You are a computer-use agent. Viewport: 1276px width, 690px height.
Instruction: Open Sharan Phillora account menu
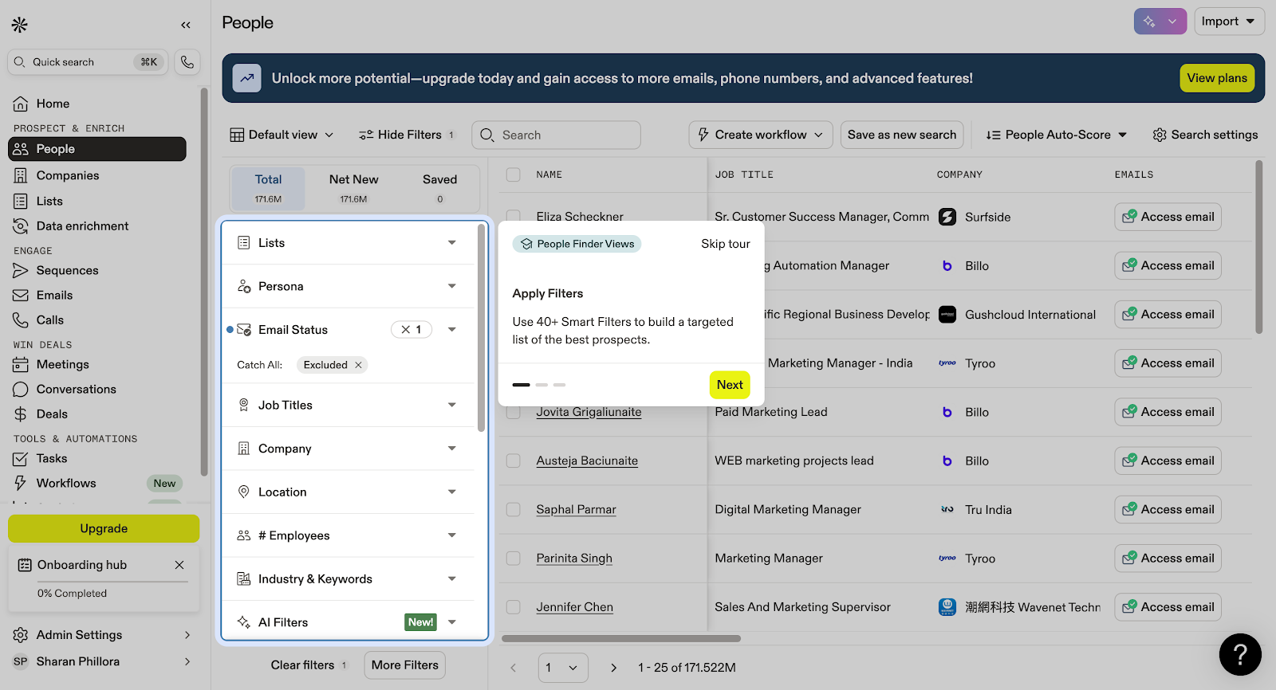104,661
